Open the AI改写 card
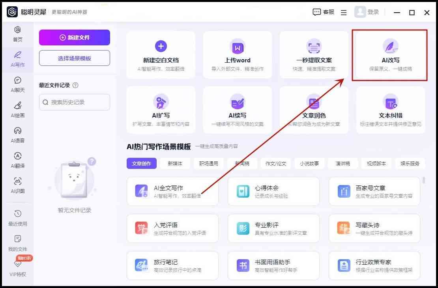 391,55
